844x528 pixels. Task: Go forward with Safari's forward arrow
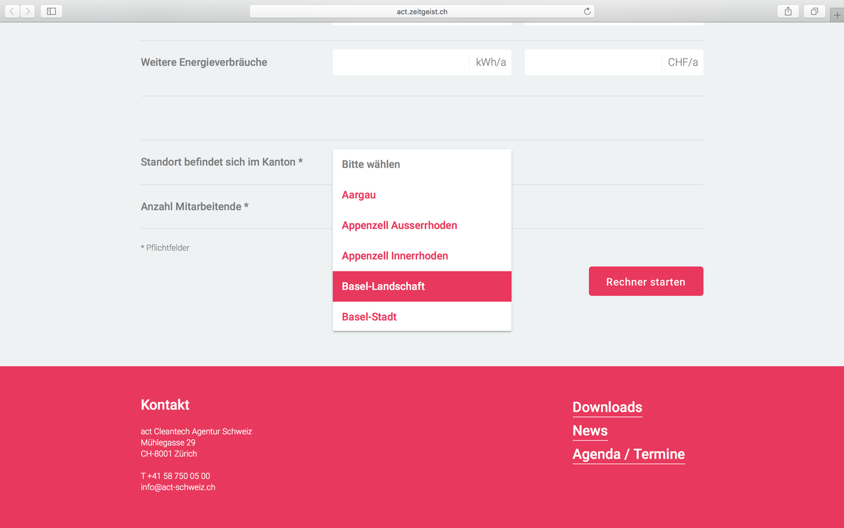(28, 11)
